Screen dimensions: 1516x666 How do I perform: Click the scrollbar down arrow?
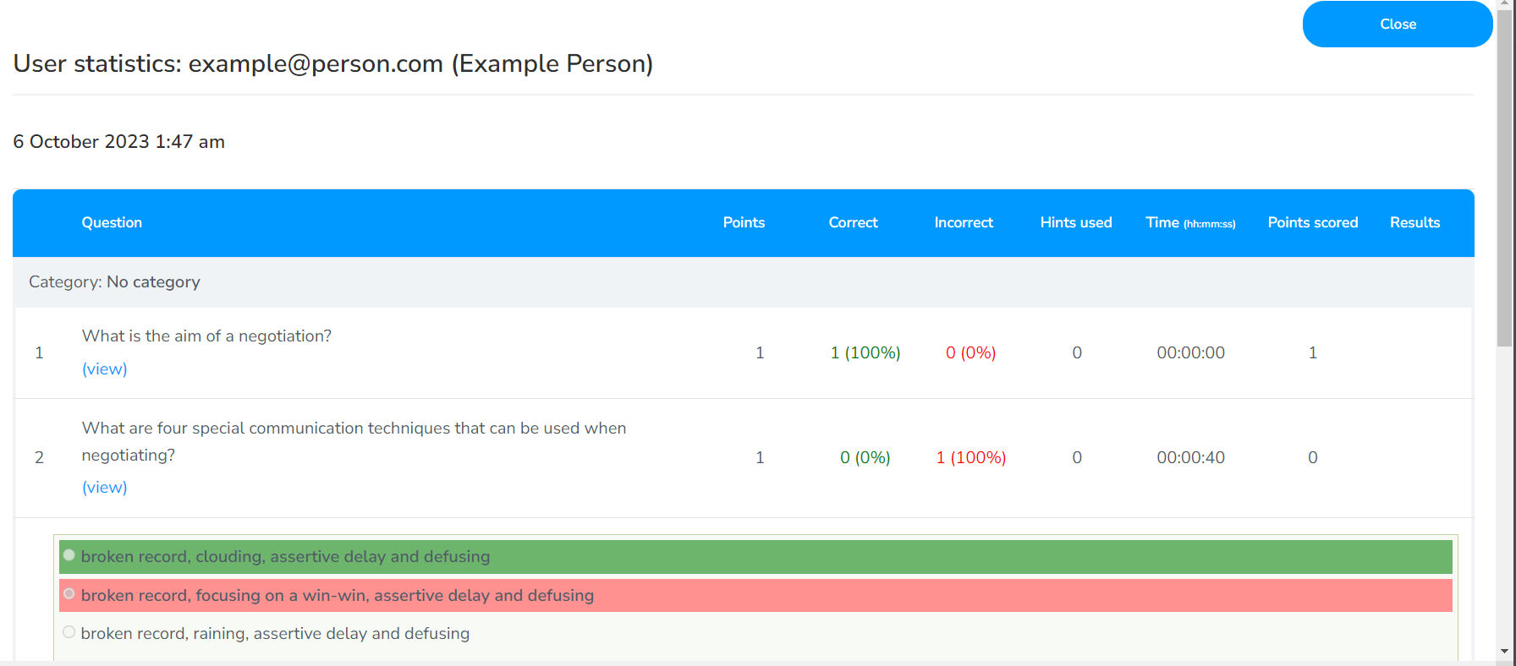[1504, 651]
